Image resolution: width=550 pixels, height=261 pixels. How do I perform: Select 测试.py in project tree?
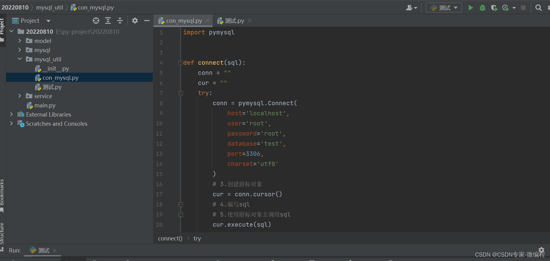click(79, 87)
